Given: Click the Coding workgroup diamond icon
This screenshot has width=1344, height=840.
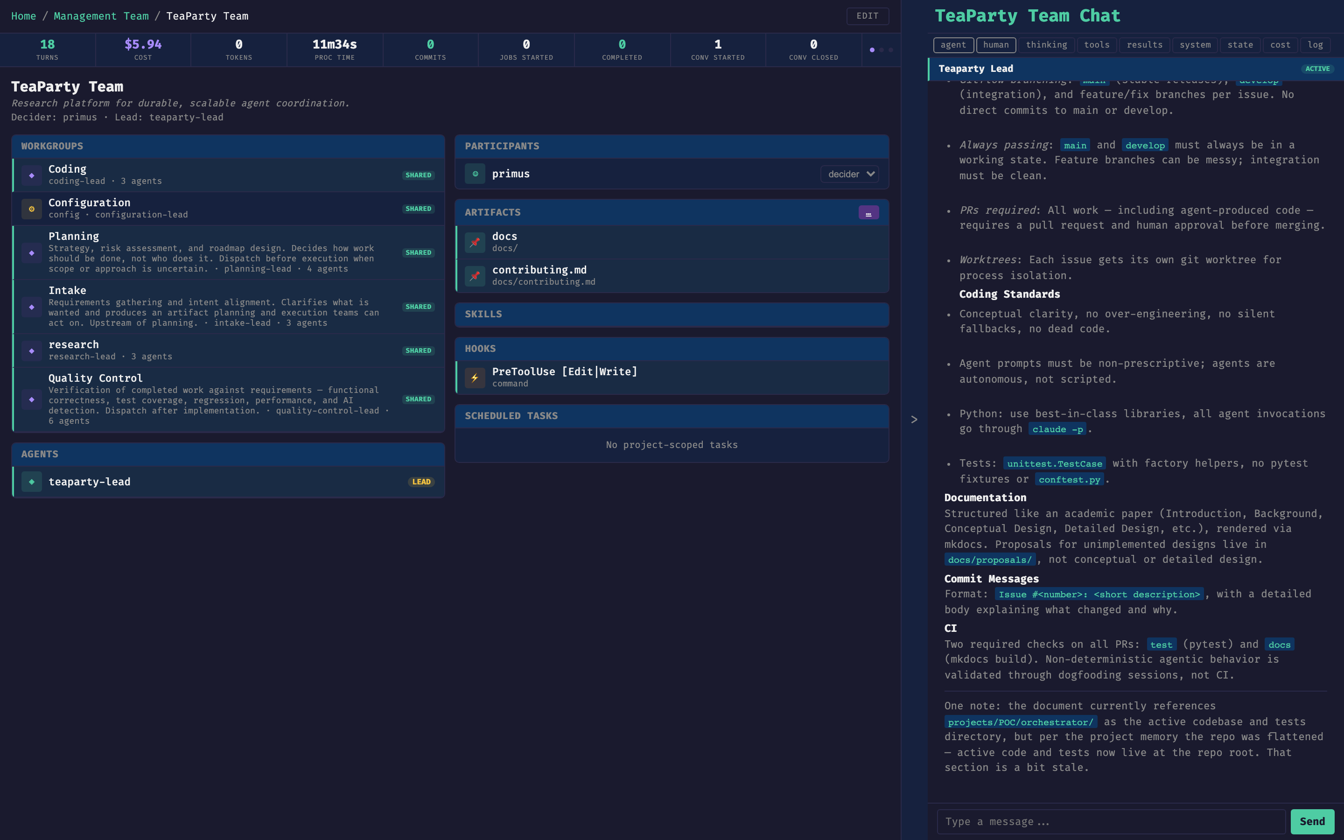Looking at the screenshot, I should (32, 175).
